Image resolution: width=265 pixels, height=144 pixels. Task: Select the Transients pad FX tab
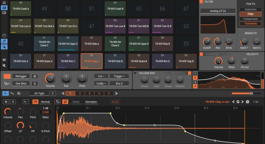tap(250, 24)
